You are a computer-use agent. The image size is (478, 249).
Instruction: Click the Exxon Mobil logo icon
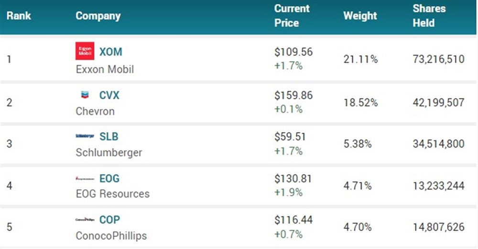pyautogui.click(x=85, y=51)
